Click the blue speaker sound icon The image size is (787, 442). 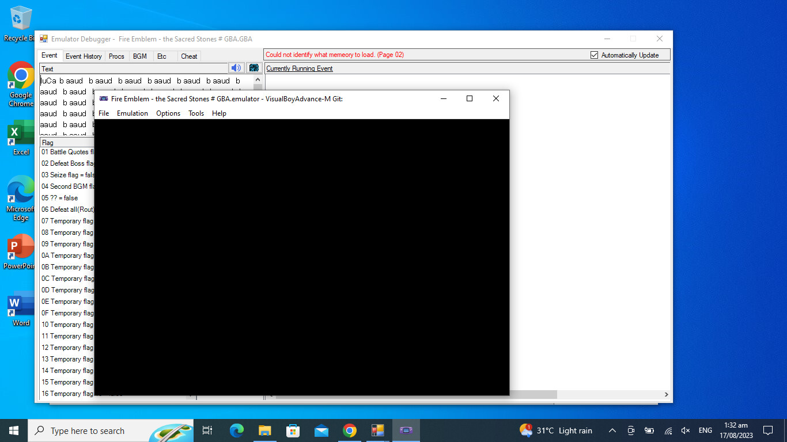236,68
